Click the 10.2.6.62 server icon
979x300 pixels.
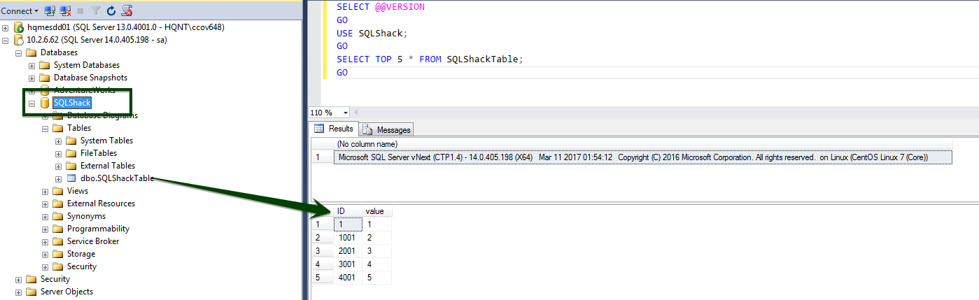pyautogui.click(x=19, y=40)
